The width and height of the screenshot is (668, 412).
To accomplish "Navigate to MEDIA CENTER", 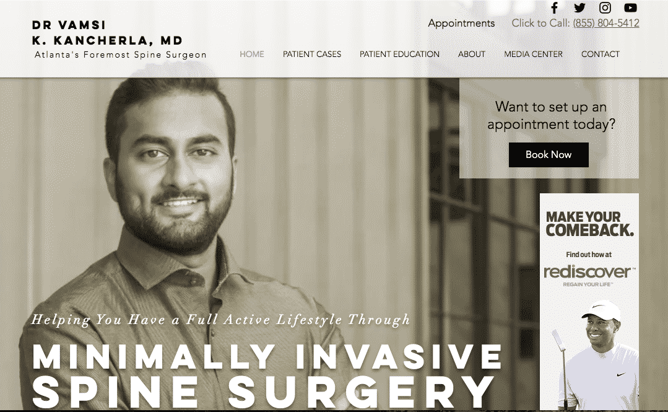I will (x=534, y=54).
